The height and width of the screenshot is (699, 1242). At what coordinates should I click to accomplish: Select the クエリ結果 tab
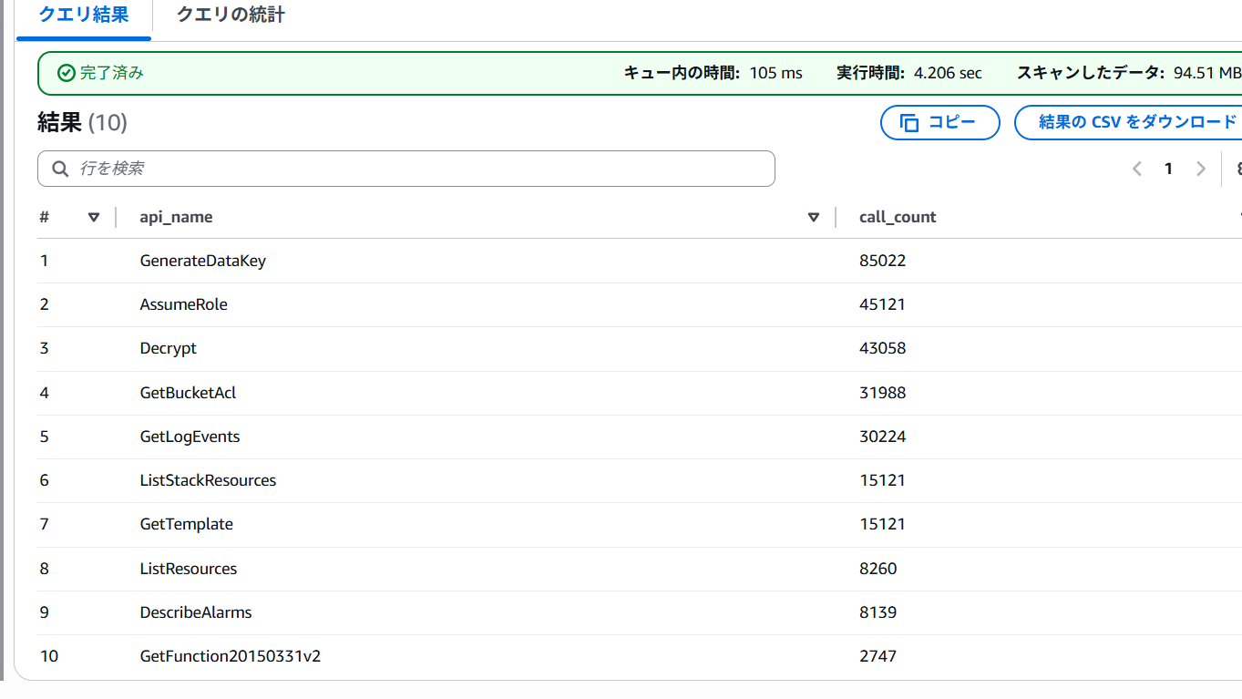84,15
